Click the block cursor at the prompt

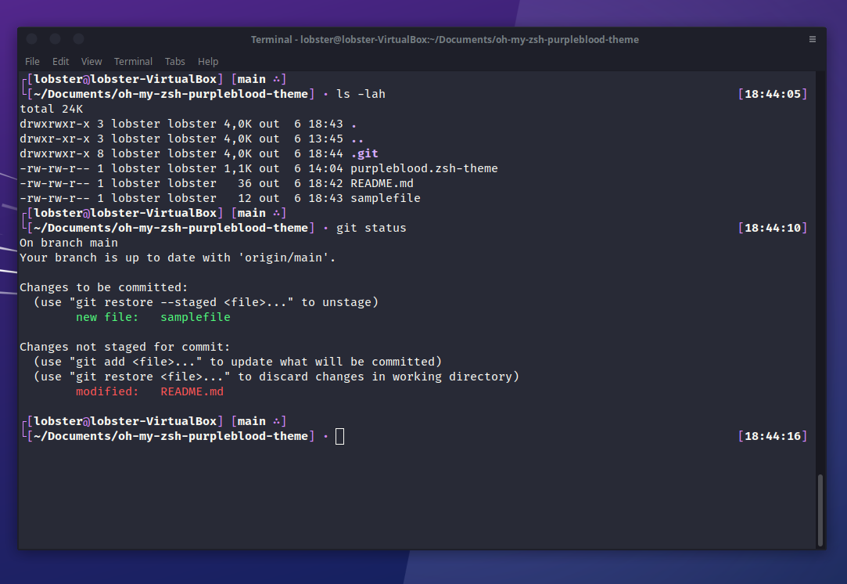(339, 436)
